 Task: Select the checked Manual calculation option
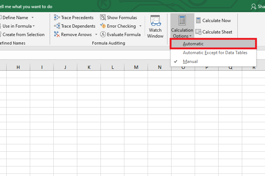[x=190, y=61]
